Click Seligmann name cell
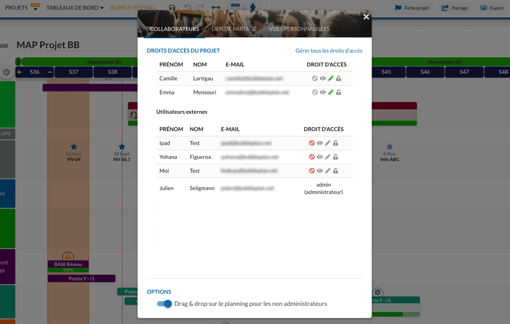Image resolution: width=510 pixels, height=324 pixels. pos(202,189)
